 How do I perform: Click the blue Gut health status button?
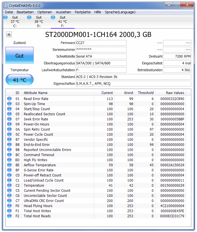pyautogui.click(x=20, y=55)
